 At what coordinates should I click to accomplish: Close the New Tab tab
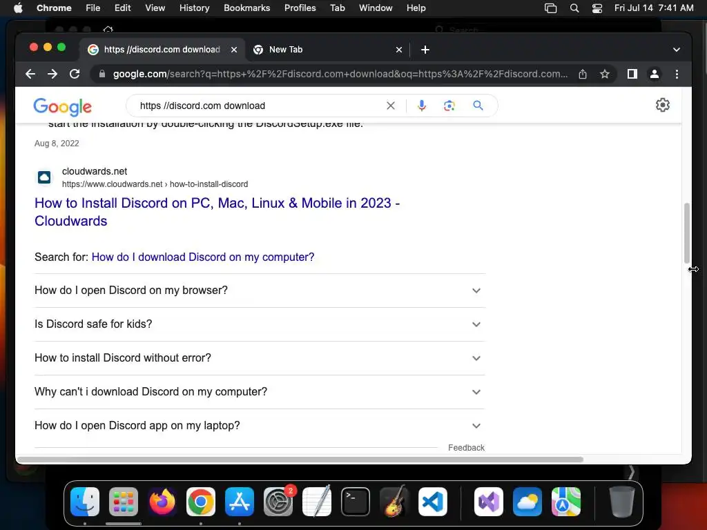(398, 50)
